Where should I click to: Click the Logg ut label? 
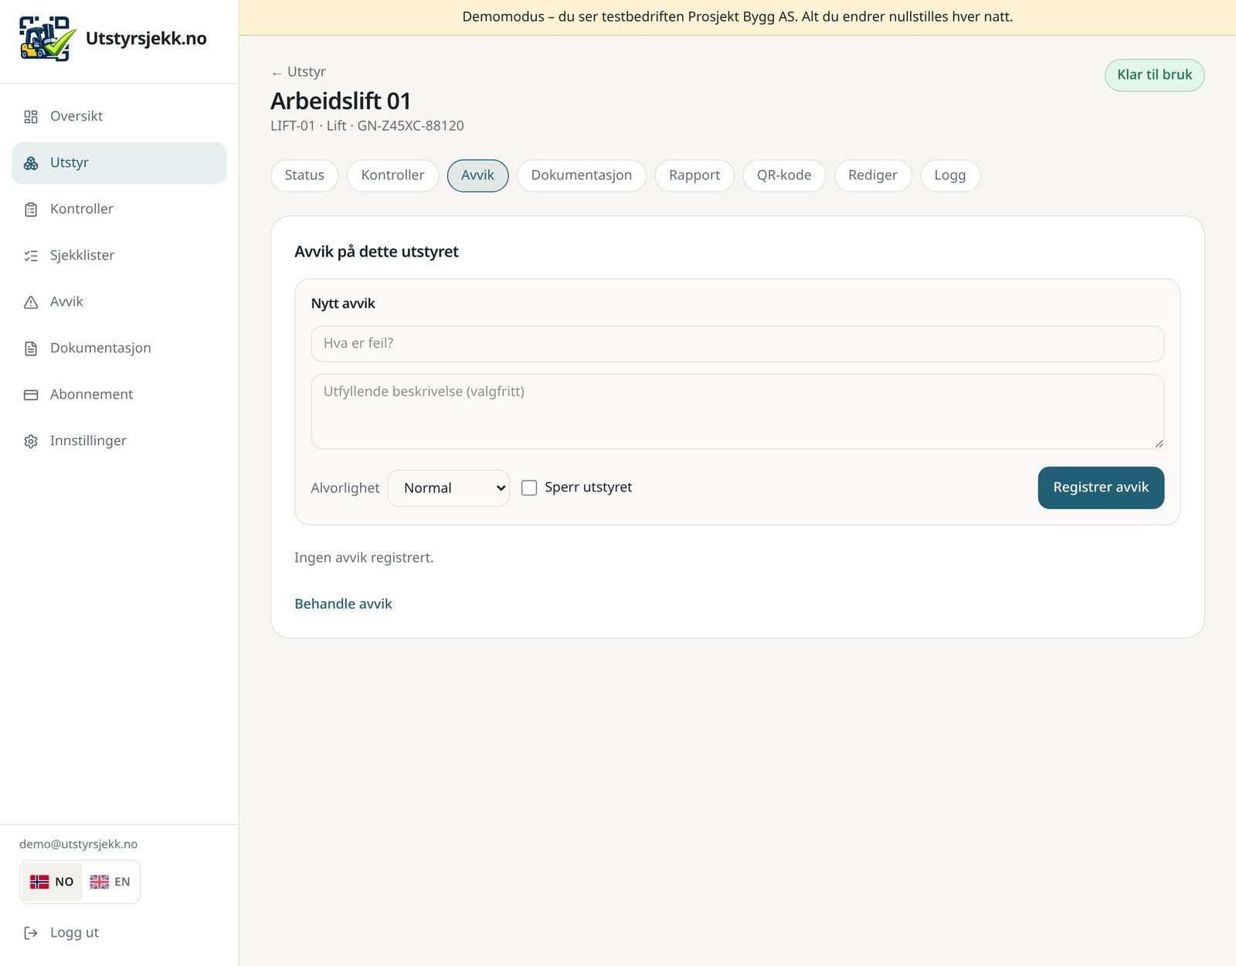click(x=74, y=933)
